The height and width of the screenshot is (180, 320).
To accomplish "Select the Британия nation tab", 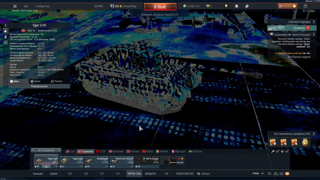I will click(116, 151).
